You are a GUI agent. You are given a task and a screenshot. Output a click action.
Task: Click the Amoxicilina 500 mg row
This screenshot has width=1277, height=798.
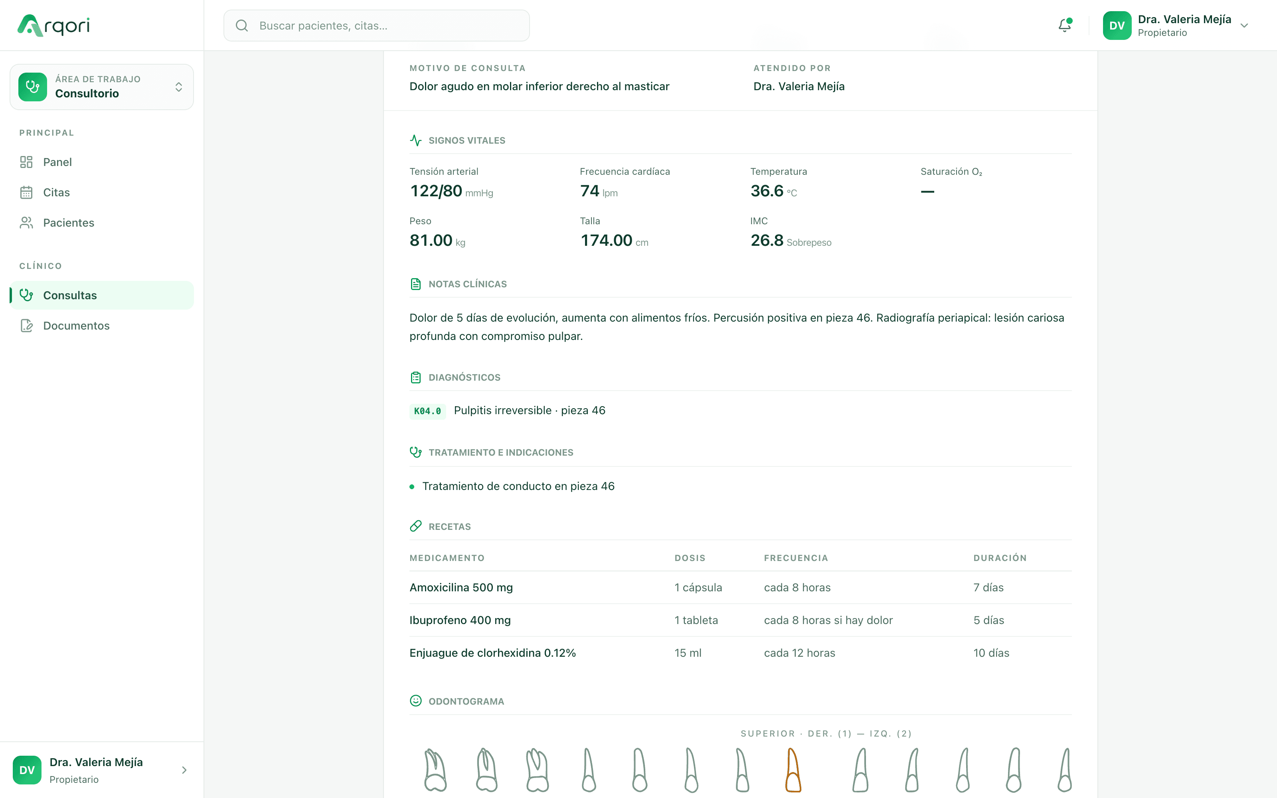[740, 587]
